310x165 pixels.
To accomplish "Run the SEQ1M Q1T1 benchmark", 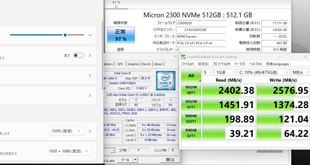I will 191,104.
